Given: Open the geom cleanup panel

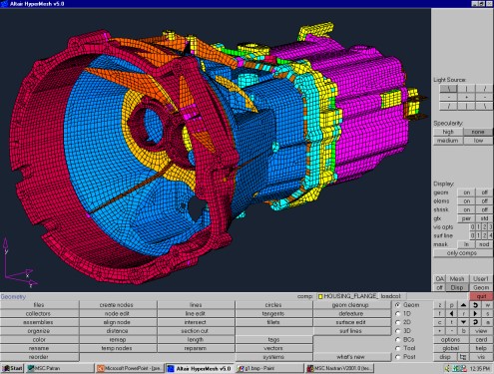Looking at the screenshot, I should point(350,305).
